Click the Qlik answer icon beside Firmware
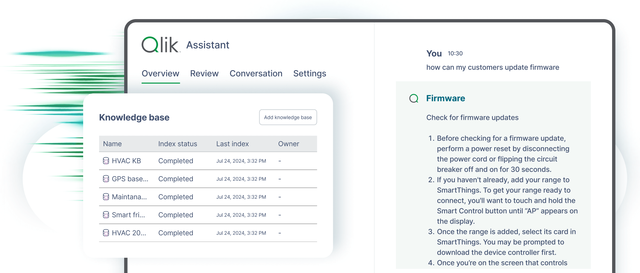 [x=414, y=98]
